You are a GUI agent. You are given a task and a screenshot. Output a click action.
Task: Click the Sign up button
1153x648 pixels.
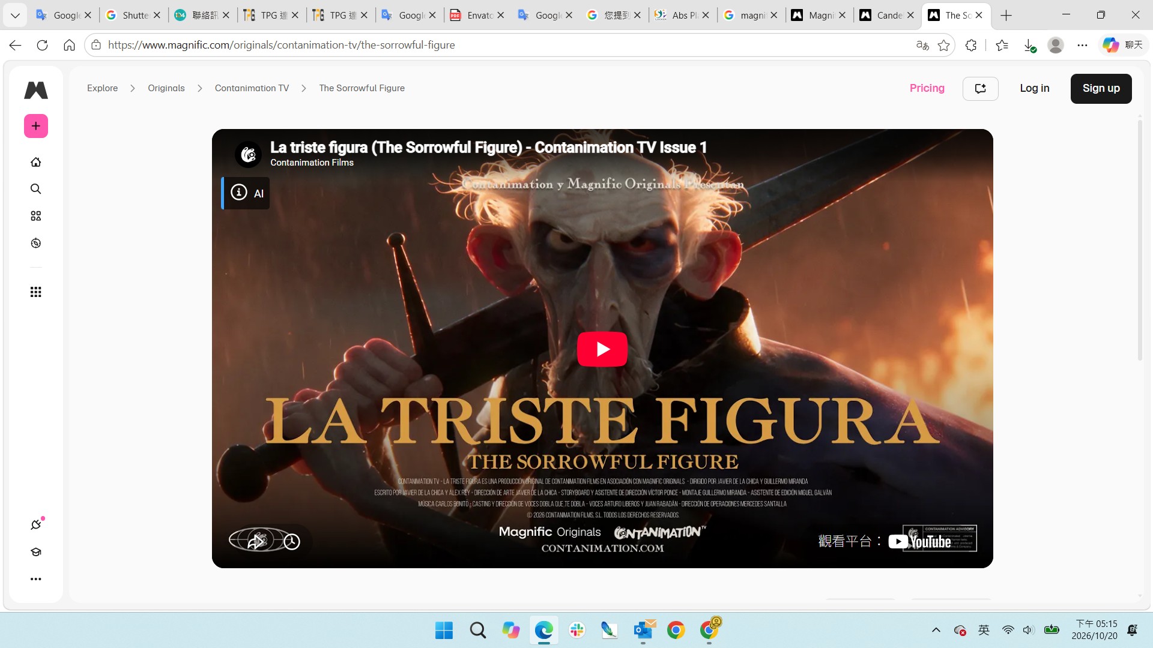click(1101, 88)
